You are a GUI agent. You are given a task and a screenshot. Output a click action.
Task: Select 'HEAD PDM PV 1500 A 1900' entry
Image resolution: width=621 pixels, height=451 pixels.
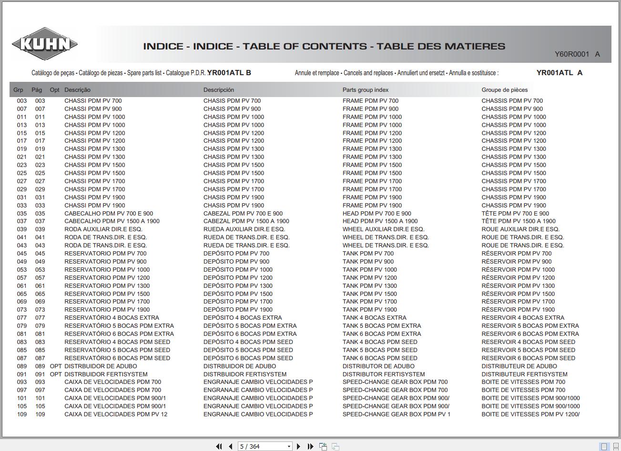(x=380, y=221)
